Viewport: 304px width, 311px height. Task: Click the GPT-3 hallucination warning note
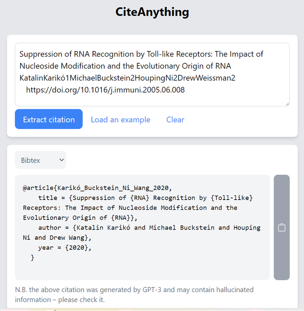(x=134, y=295)
